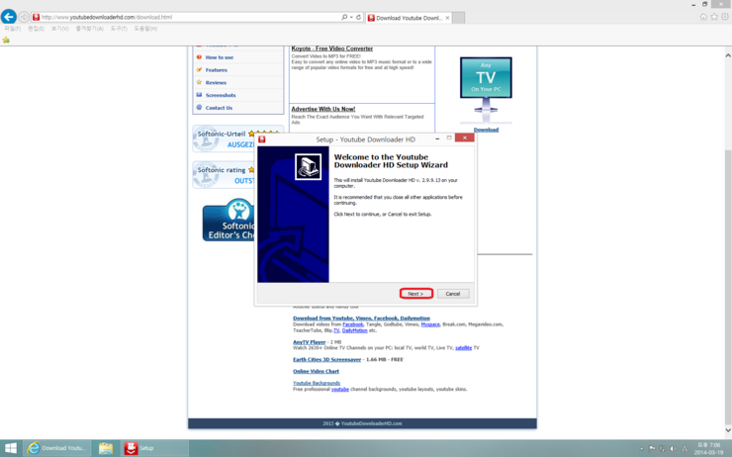The height and width of the screenshot is (457, 732).
Task: Open the 도구(T) menu
Action: tap(119, 29)
